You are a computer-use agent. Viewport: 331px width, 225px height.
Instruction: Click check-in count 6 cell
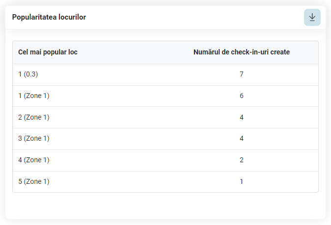point(242,96)
